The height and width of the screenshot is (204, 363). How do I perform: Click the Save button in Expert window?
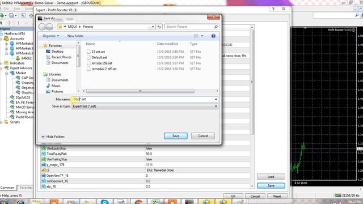(x=271, y=186)
